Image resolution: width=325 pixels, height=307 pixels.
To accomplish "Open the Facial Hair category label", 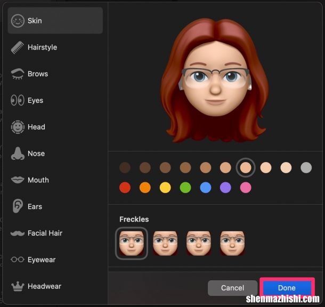I will tap(45, 233).
